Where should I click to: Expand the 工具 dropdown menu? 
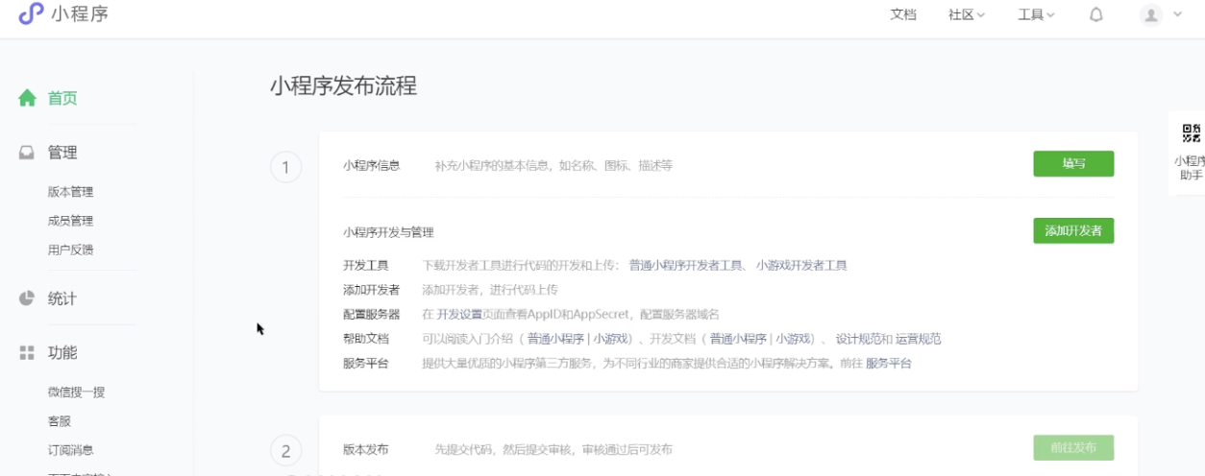pyautogui.click(x=1036, y=14)
